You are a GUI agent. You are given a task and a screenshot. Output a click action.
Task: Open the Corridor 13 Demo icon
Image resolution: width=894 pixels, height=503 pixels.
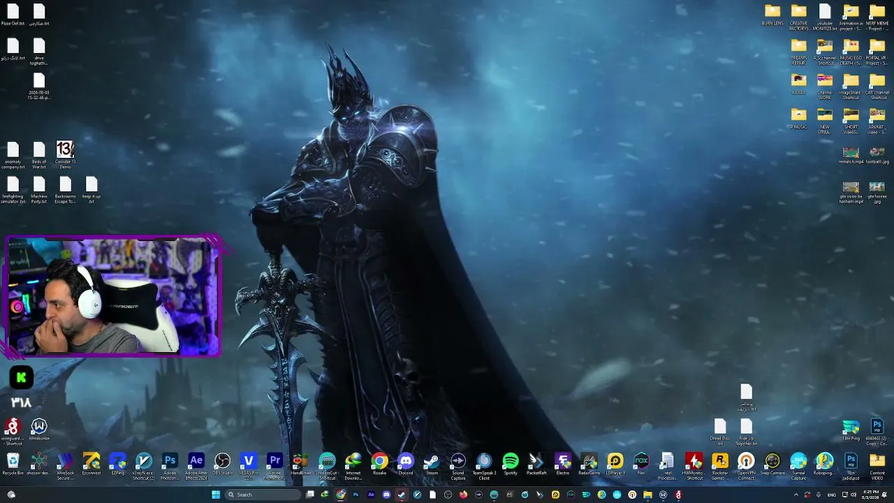65,155
